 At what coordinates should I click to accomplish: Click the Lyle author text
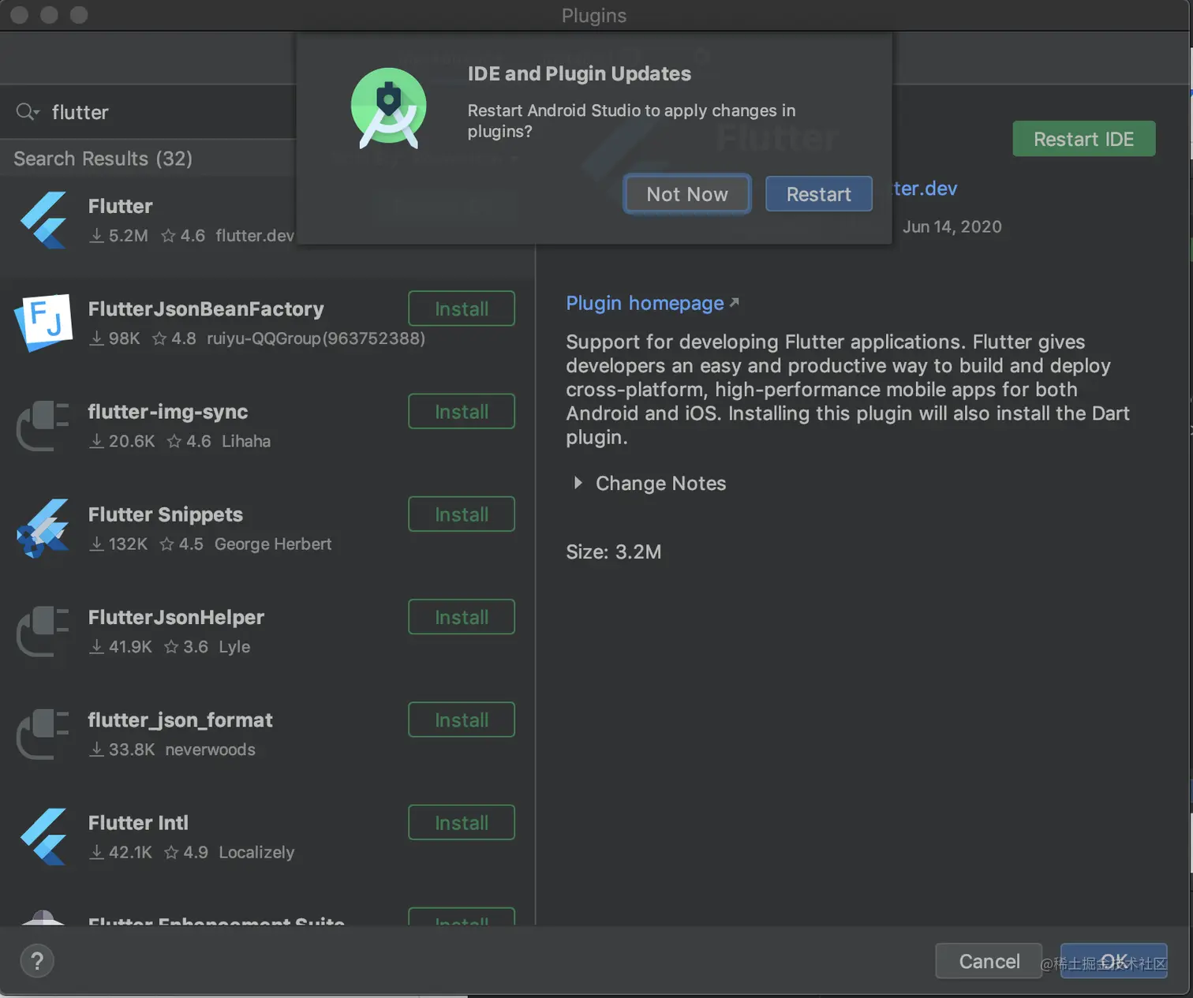234,647
